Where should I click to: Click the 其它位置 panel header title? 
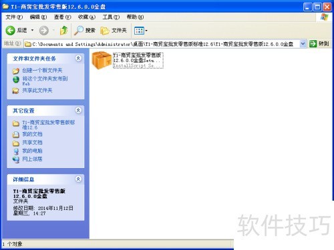(x=23, y=111)
